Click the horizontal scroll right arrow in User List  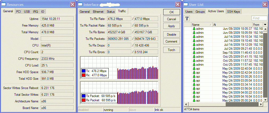(261, 104)
